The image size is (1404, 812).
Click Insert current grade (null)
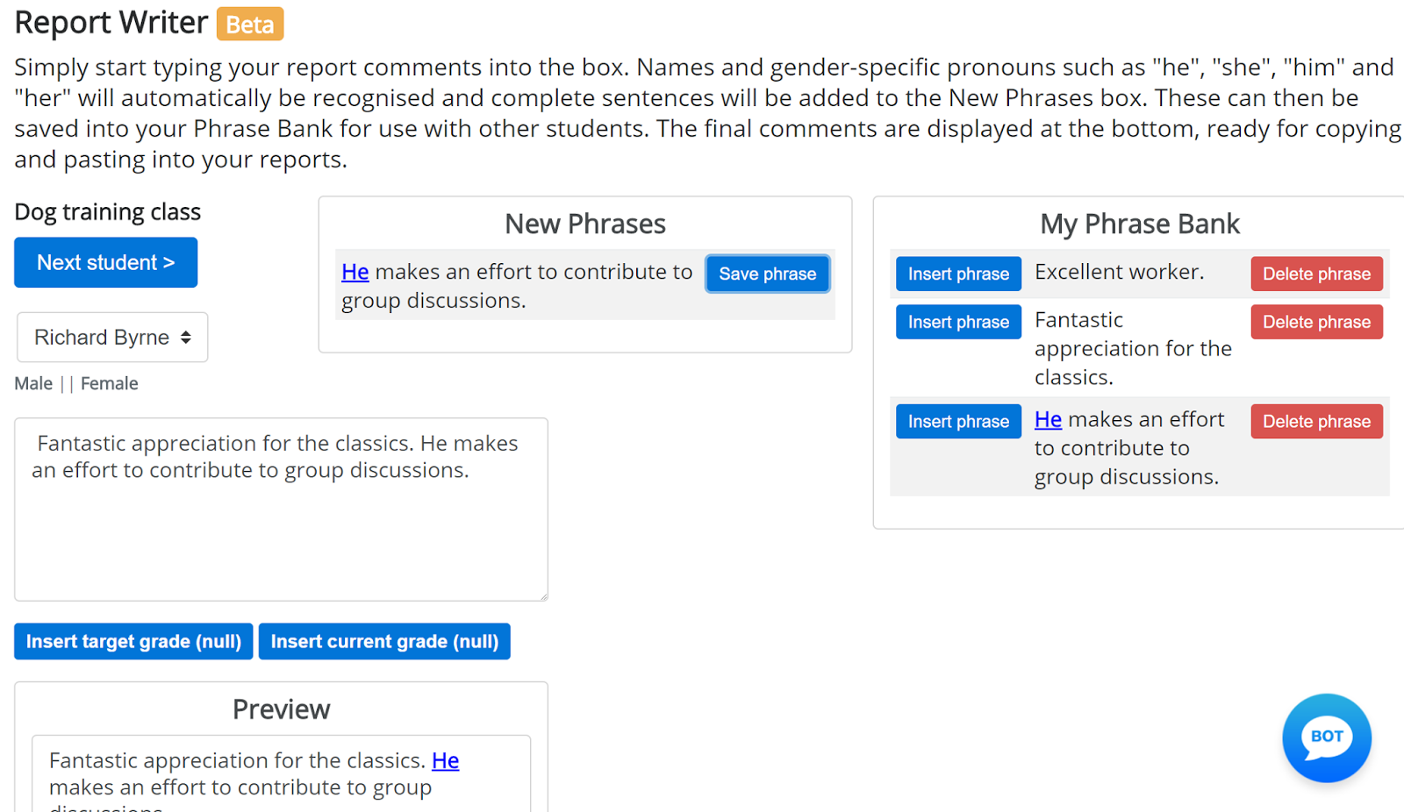point(384,642)
